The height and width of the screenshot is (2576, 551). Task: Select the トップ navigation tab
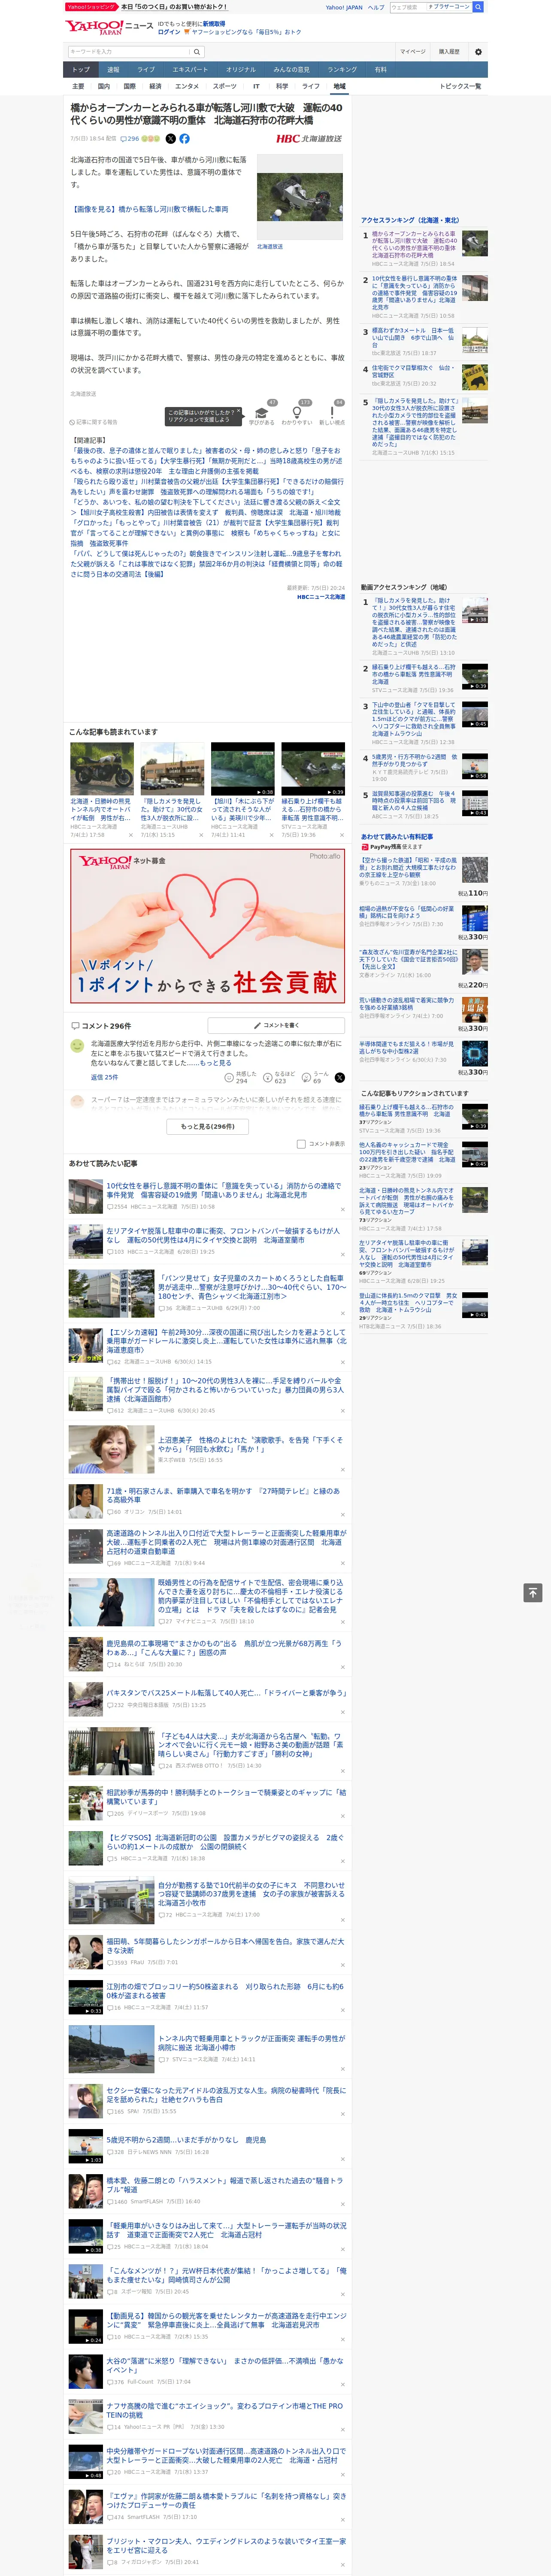81,70
